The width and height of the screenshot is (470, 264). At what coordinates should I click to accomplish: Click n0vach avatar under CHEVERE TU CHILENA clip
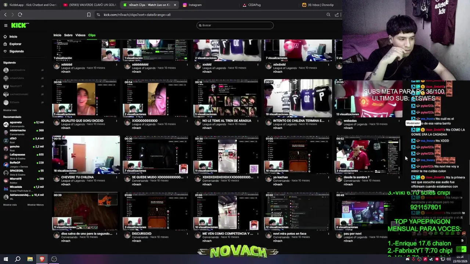coord(57,179)
